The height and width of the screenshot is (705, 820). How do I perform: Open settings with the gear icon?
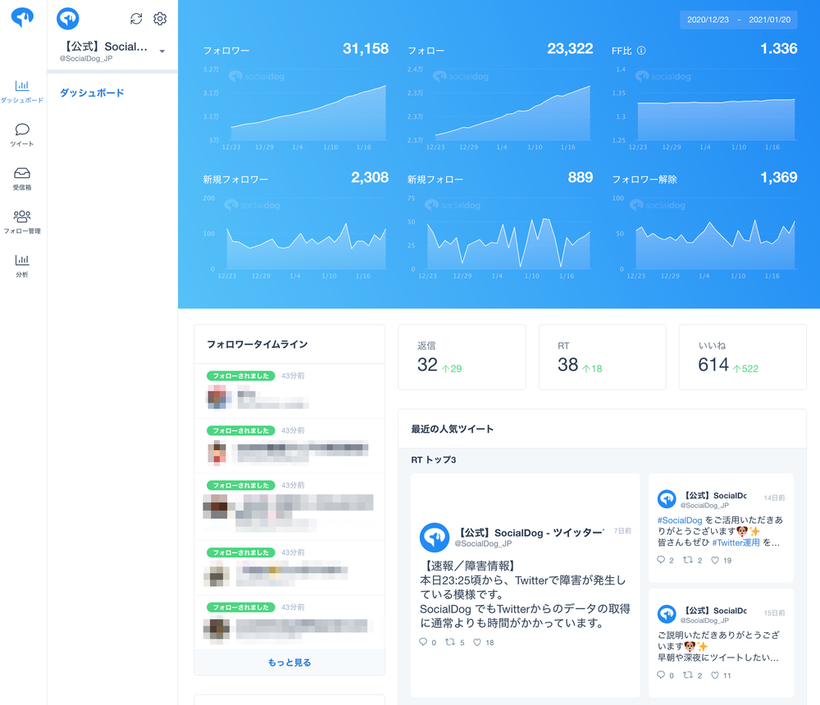160,19
